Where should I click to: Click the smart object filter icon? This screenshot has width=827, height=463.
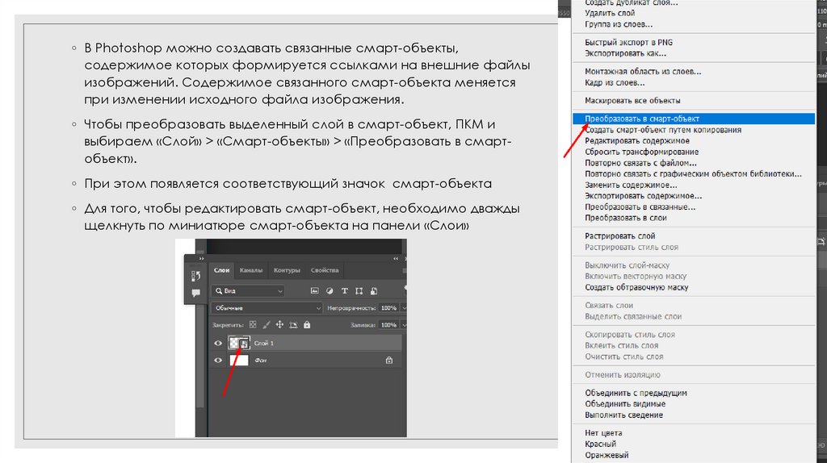[374, 291]
